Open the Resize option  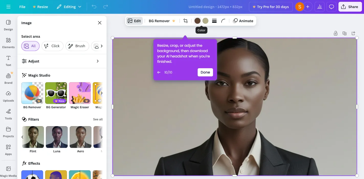click(x=40, y=7)
